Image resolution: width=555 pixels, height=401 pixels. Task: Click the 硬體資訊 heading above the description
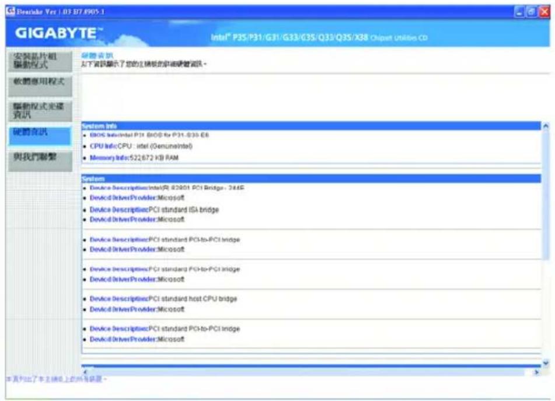(x=97, y=55)
